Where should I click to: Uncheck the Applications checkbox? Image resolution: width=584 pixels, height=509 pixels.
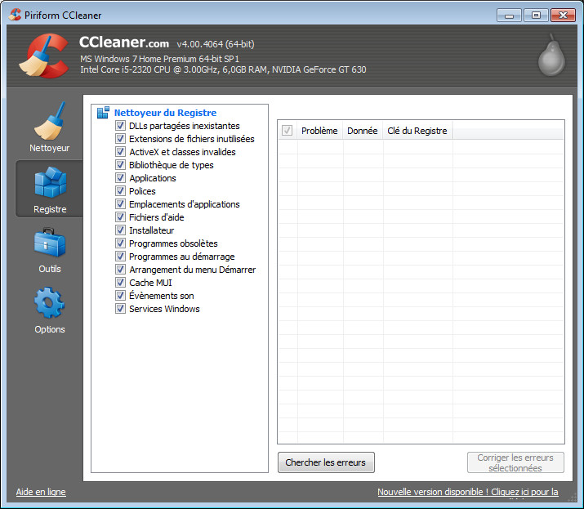pos(120,178)
